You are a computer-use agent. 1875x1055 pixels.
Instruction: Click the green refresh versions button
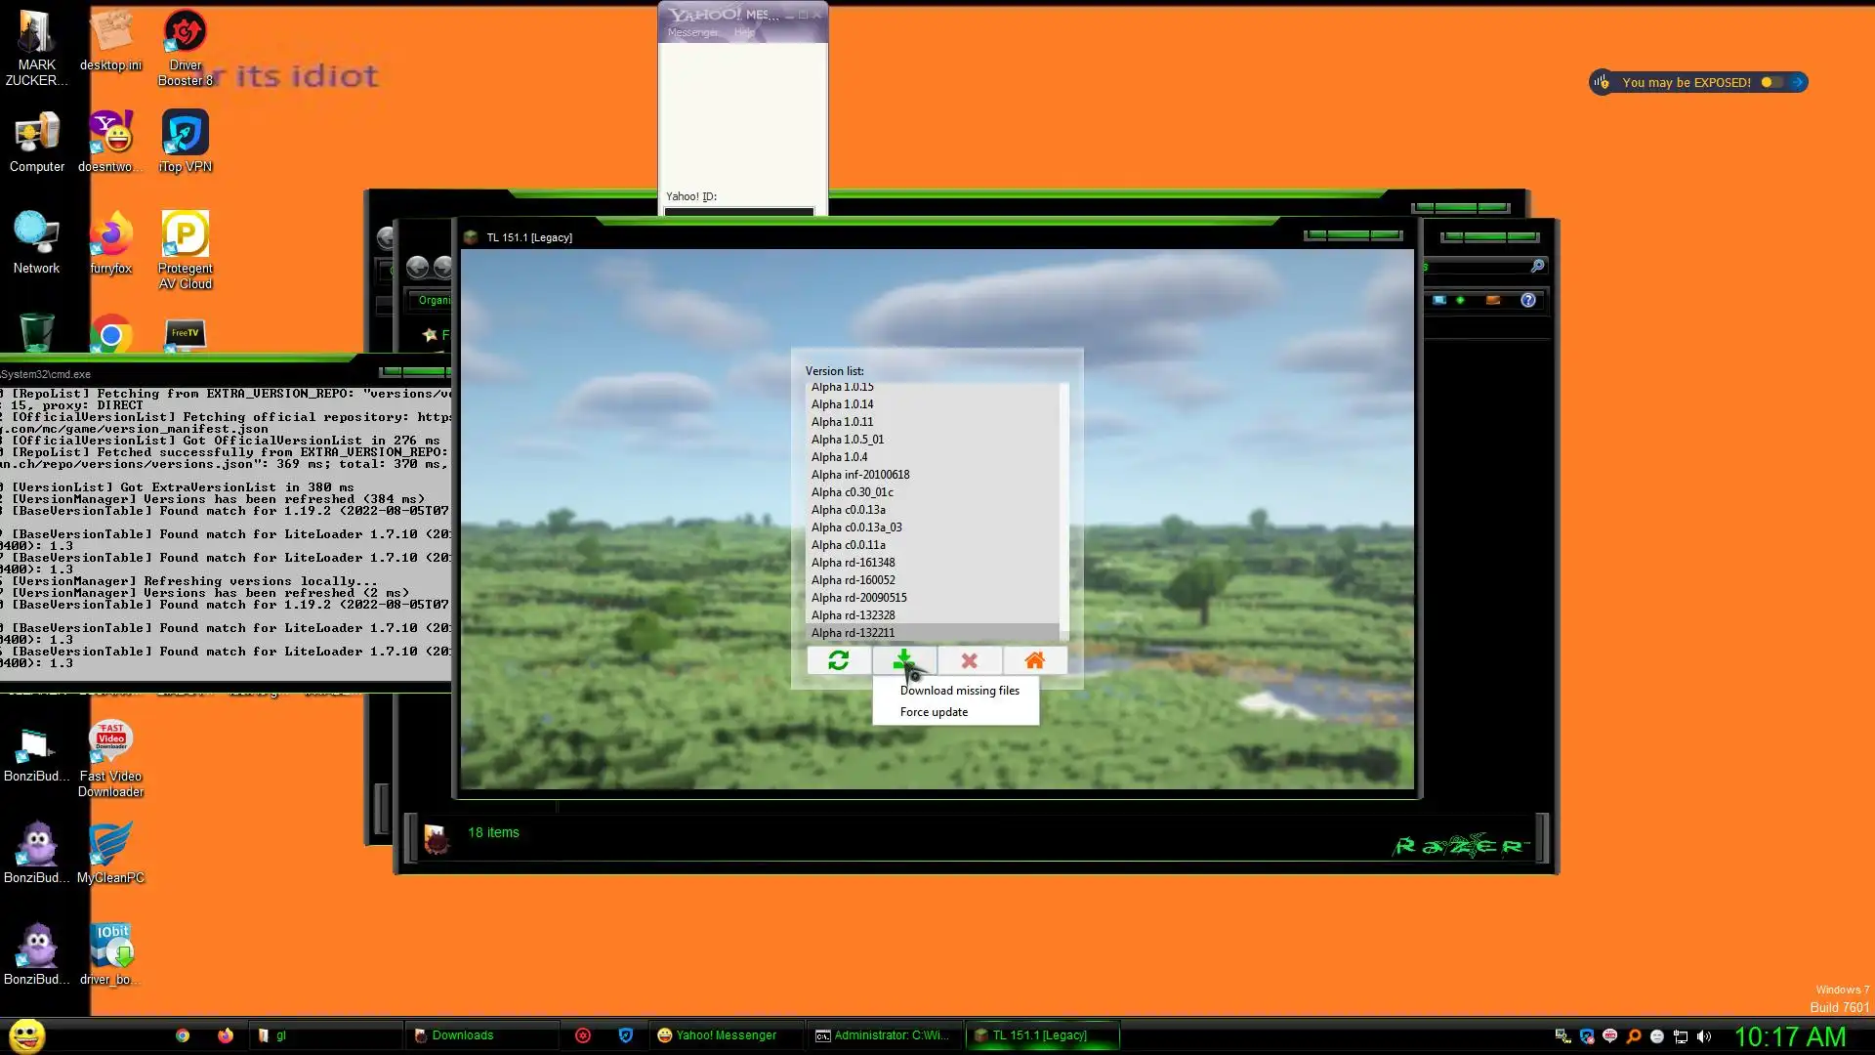click(838, 661)
